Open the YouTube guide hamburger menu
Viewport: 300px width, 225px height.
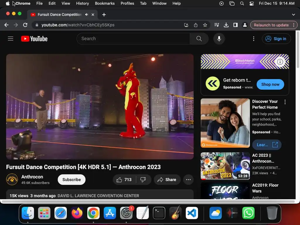pos(11,39)
